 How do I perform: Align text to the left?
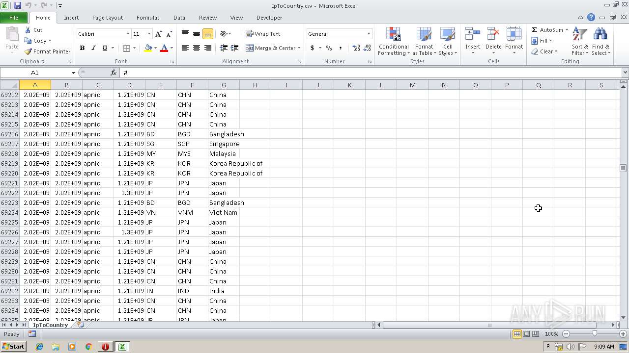tap(185, 48)
